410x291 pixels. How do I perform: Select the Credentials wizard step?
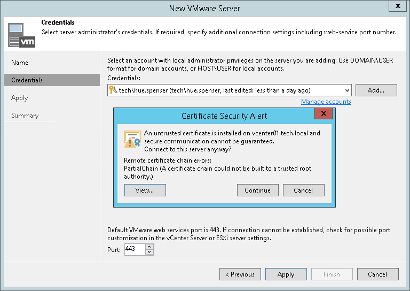pyautogui.click(x=27, y=80)
